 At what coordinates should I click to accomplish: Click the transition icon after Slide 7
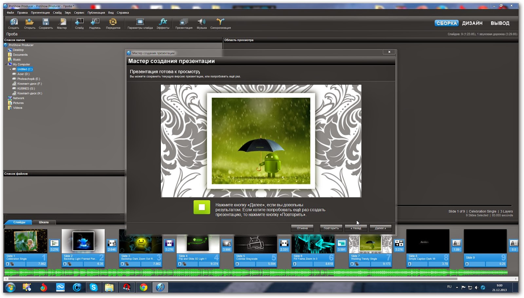(x=399, y=243)
